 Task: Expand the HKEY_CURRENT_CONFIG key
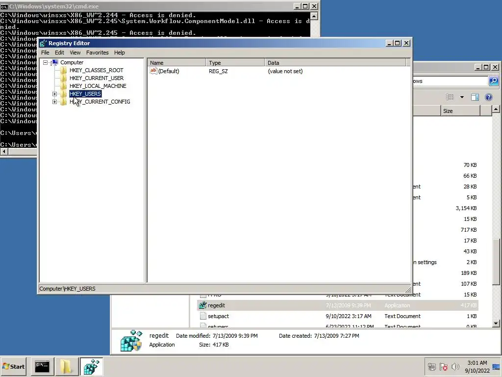pos(54,102)
